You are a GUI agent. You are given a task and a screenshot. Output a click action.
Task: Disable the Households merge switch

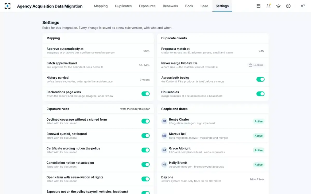pos(260,94)
